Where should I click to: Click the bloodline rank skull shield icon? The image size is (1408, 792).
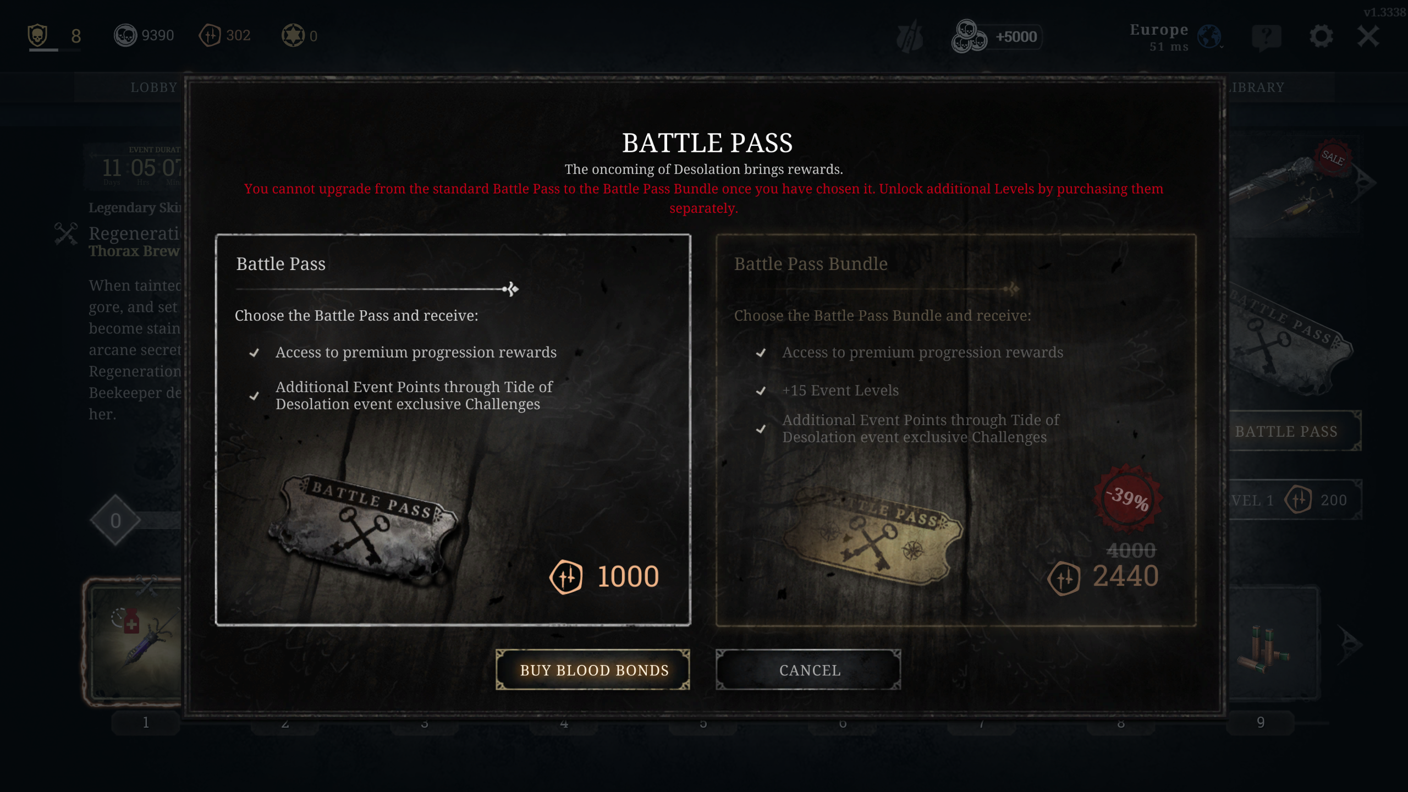pyautogui.click(x=37, y=36)
